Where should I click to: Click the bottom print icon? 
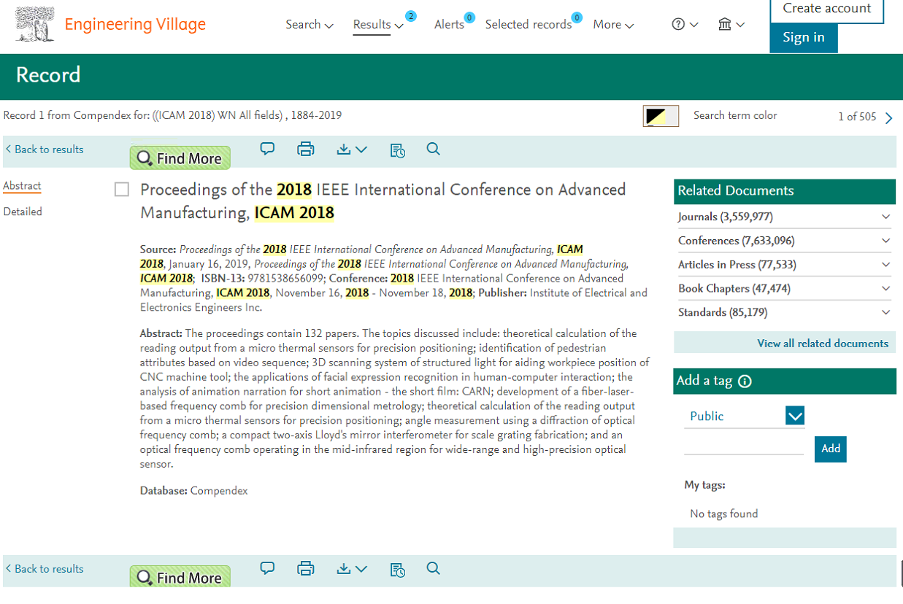pos(306,569)
